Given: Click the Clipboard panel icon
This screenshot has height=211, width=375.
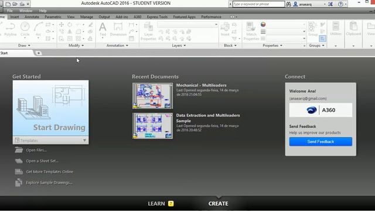Looking at the screenshot, I should click(x=353, y=29).
